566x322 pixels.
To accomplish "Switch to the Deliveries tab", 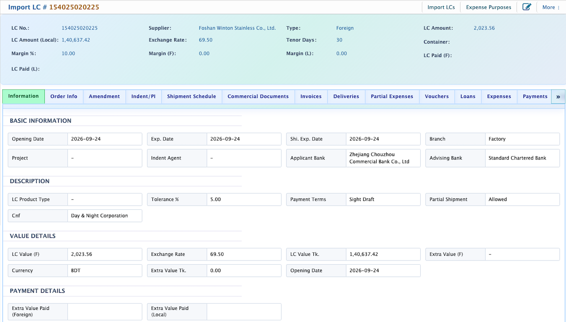I will (x=346, y=96).
